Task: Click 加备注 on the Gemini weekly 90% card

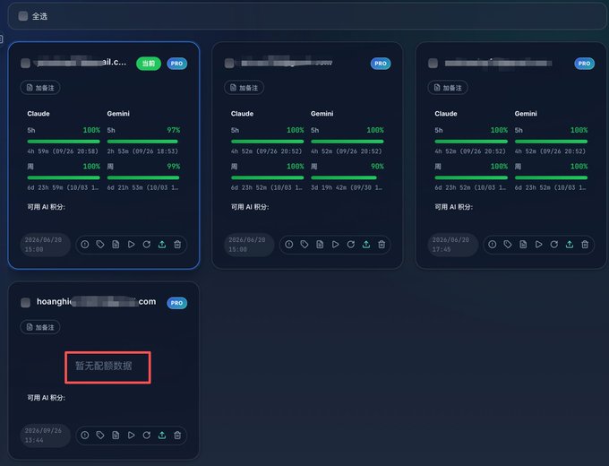Action: pos(244,88)
